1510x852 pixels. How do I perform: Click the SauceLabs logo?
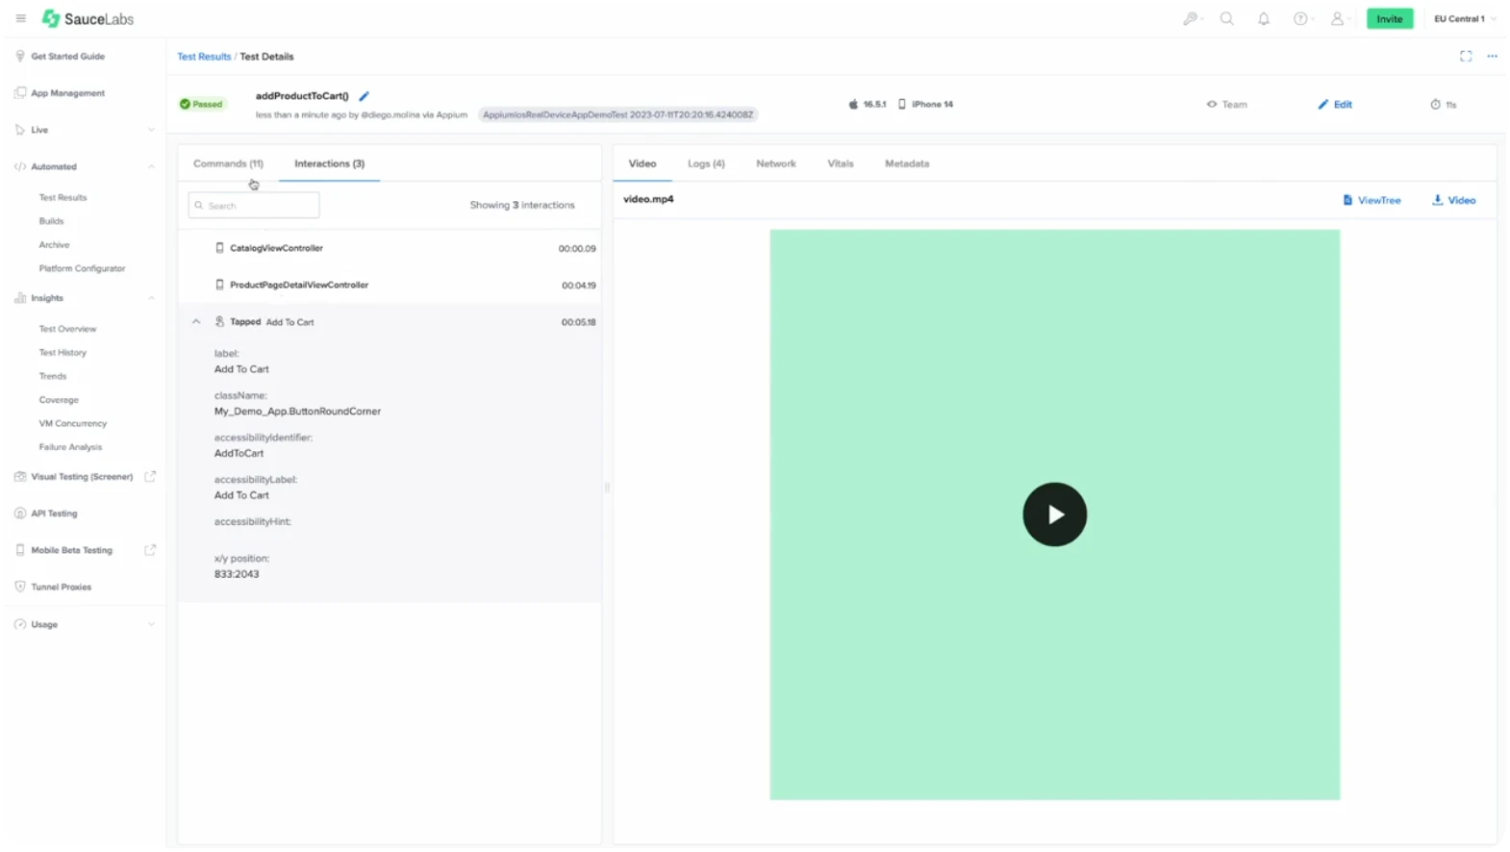[x=88, y=18]
